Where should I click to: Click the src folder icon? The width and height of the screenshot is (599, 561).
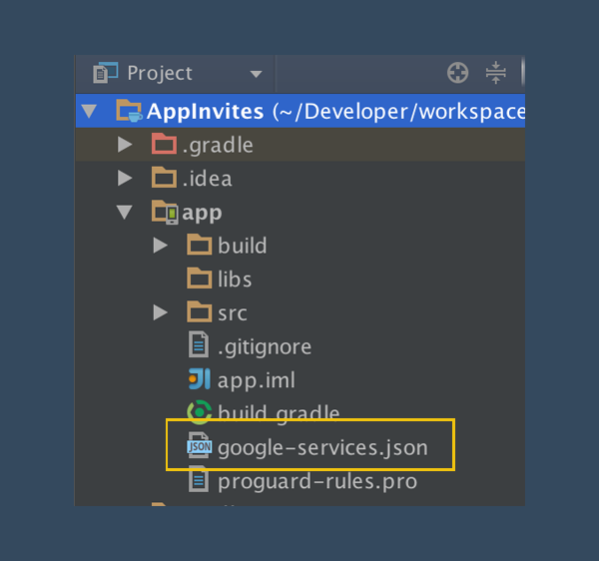point(199,311)
